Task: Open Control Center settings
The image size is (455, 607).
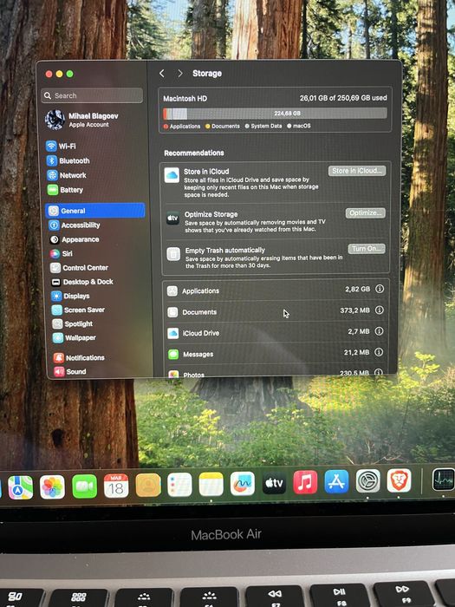Action: pos(80,267)
